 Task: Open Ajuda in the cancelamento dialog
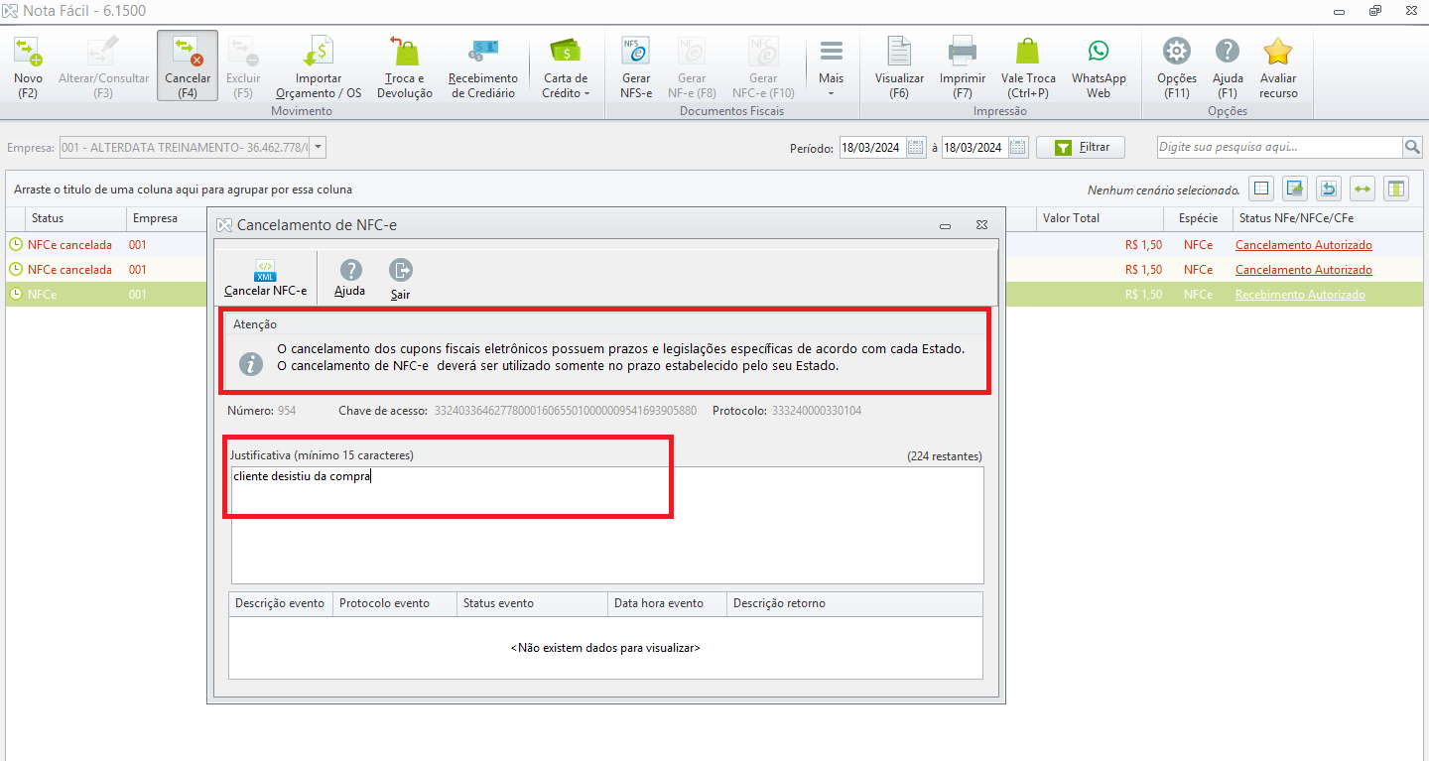click(x=349, y=278)
